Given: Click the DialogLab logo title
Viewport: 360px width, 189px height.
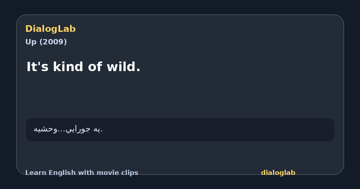Looking at the screenshot, I should click(50, 29).
